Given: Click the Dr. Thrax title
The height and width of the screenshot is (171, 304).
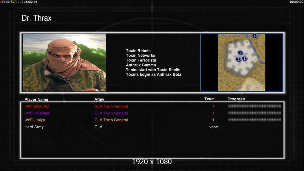Looking at the screenshot, I should pos(37,18).
